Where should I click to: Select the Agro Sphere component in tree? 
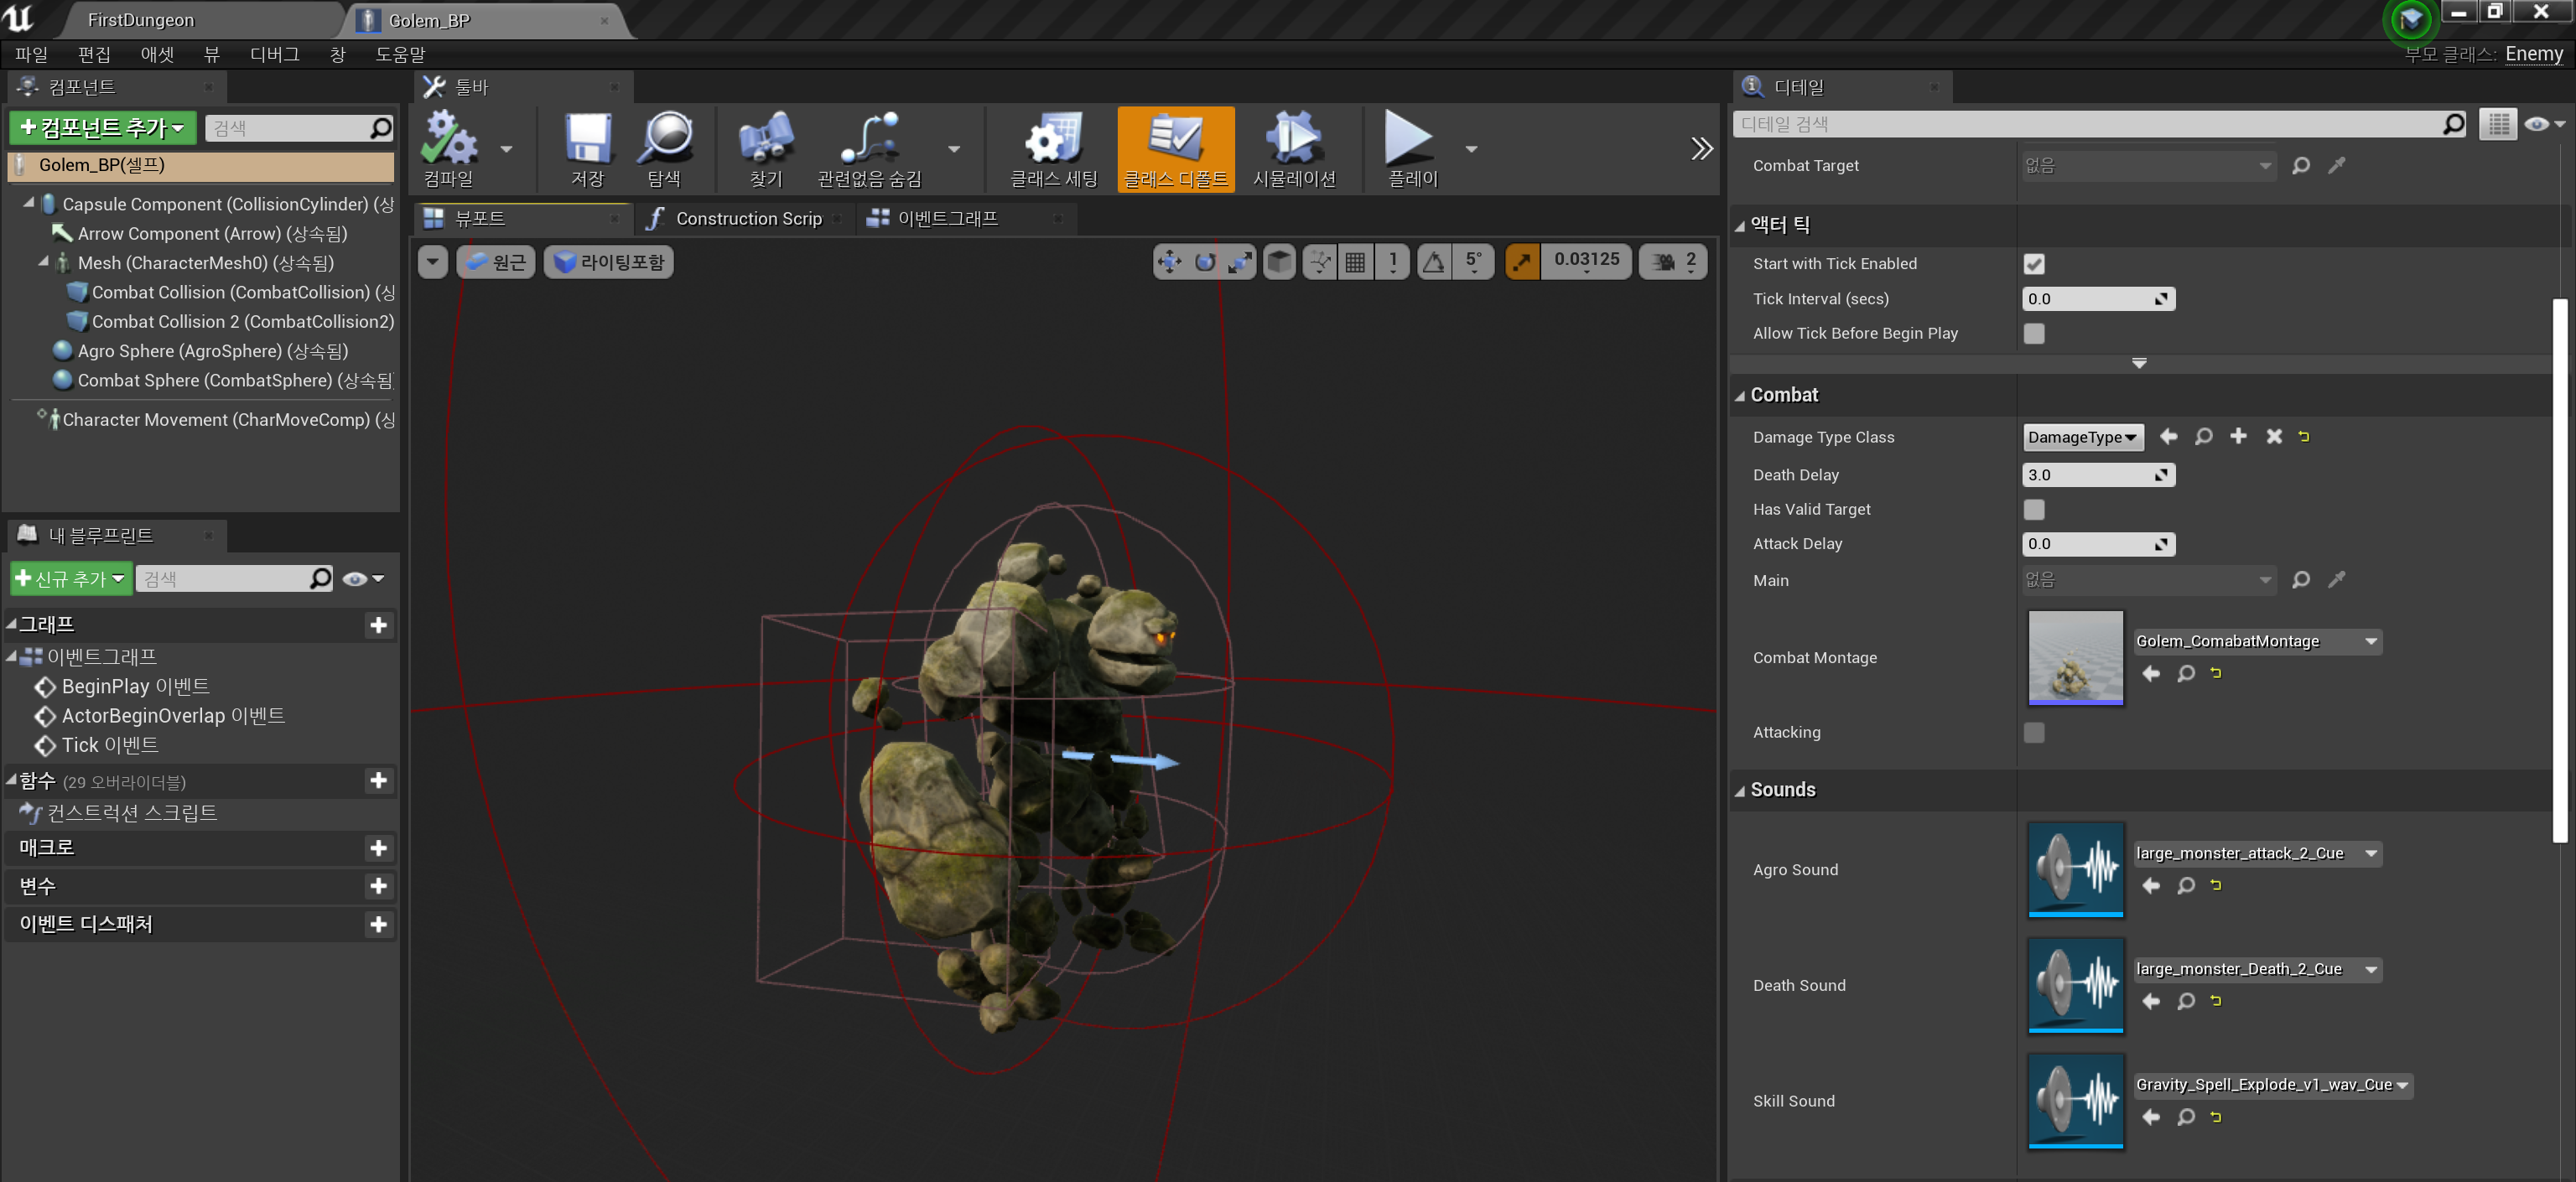[x=211, y=351]
